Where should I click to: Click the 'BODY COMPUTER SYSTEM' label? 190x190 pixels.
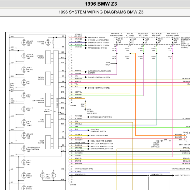pyautogui.click(x=101, y=141)
